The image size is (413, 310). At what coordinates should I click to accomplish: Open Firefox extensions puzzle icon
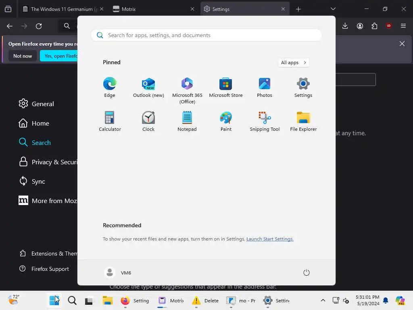point(374,26)
